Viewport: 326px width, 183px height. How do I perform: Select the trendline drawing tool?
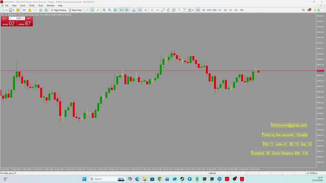(x=163, y=10)
